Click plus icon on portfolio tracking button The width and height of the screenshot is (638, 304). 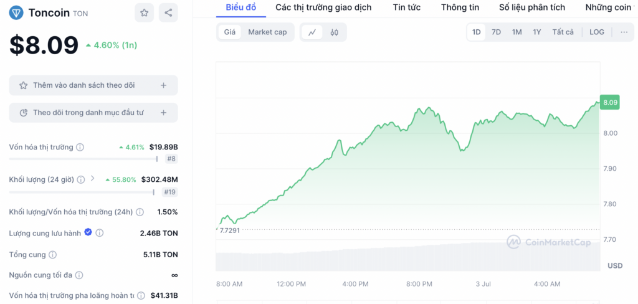tap(163, 112)
